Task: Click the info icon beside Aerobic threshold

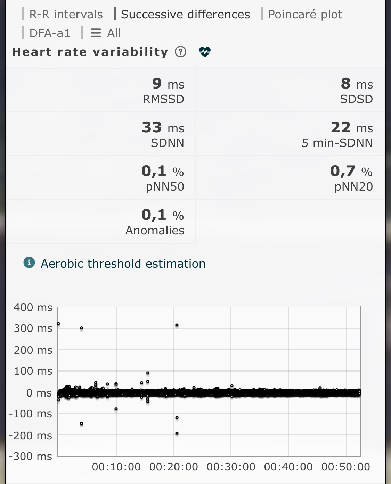Action: (29, 263)
